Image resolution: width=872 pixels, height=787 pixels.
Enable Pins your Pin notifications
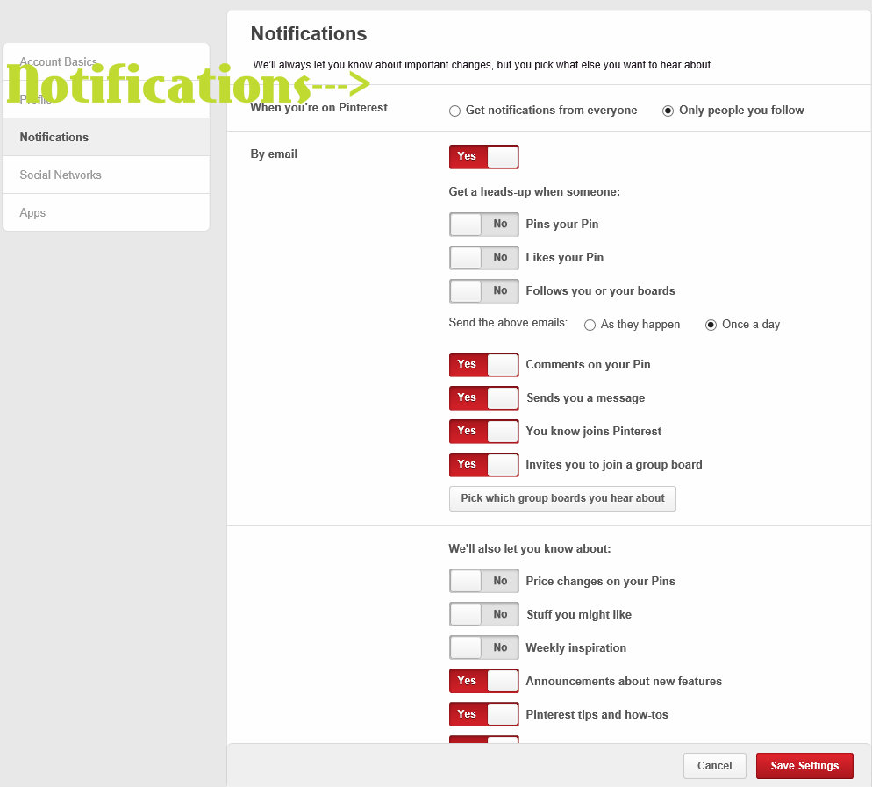point(483,225)
